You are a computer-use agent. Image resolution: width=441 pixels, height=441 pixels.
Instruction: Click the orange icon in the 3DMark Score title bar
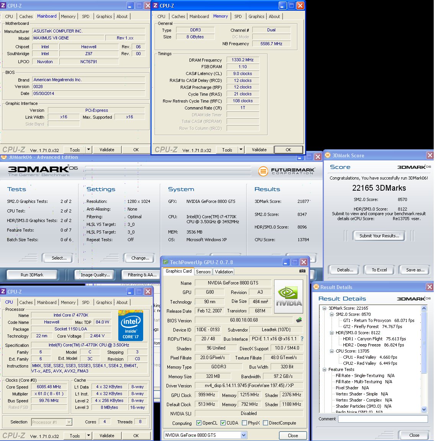328,155
